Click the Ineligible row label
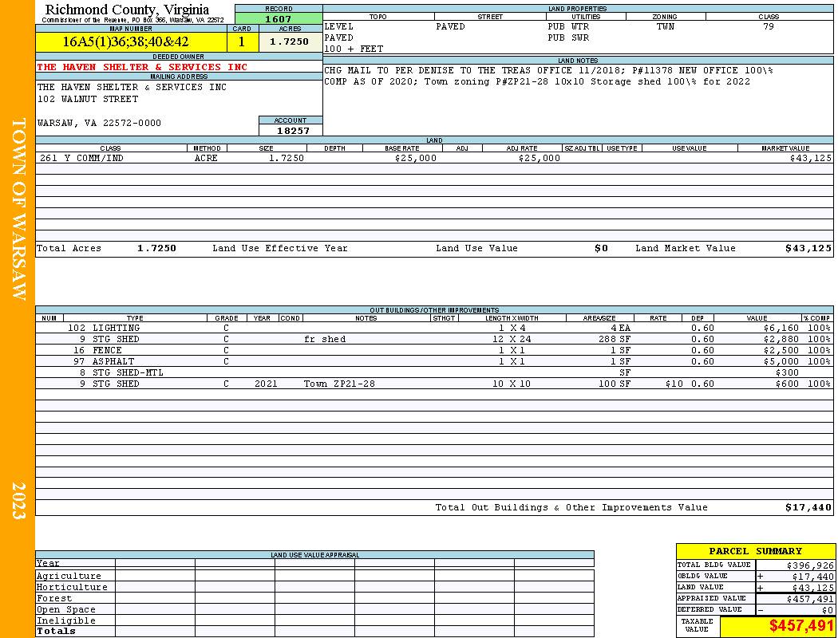Screen dimensions: 838x638 coord(65,621)
